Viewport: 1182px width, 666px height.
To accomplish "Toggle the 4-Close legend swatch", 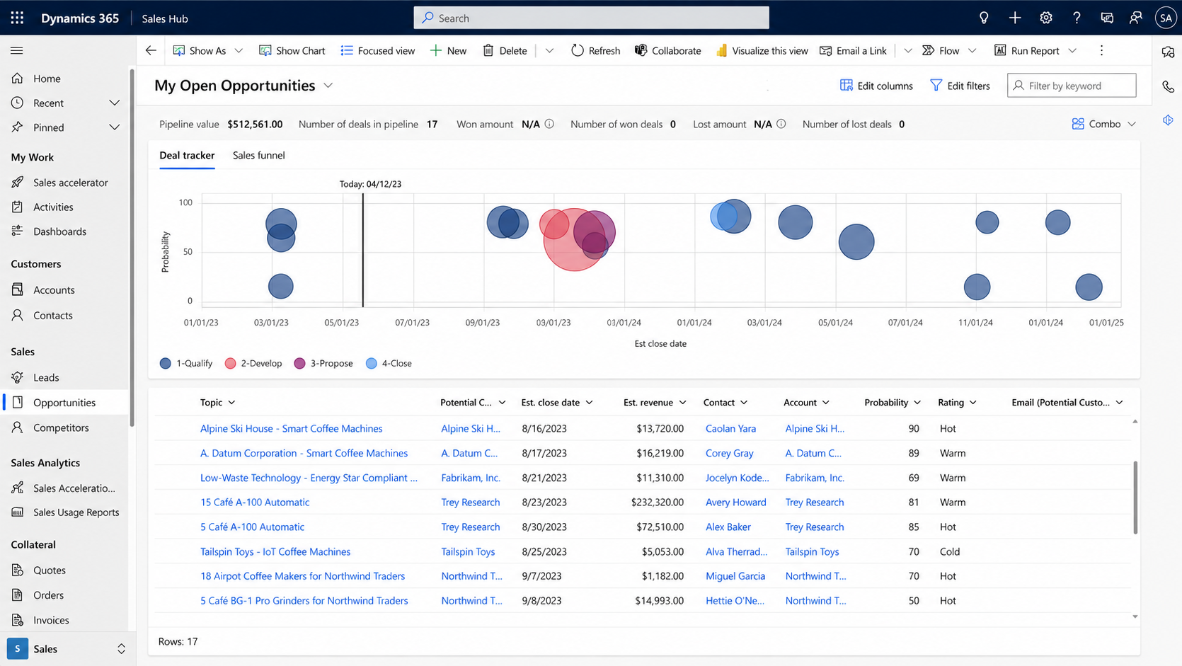I will pos(371,363).
